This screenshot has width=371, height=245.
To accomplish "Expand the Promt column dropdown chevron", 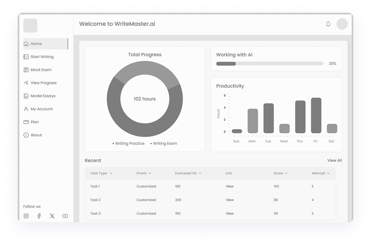I will [x=149, y=173].
